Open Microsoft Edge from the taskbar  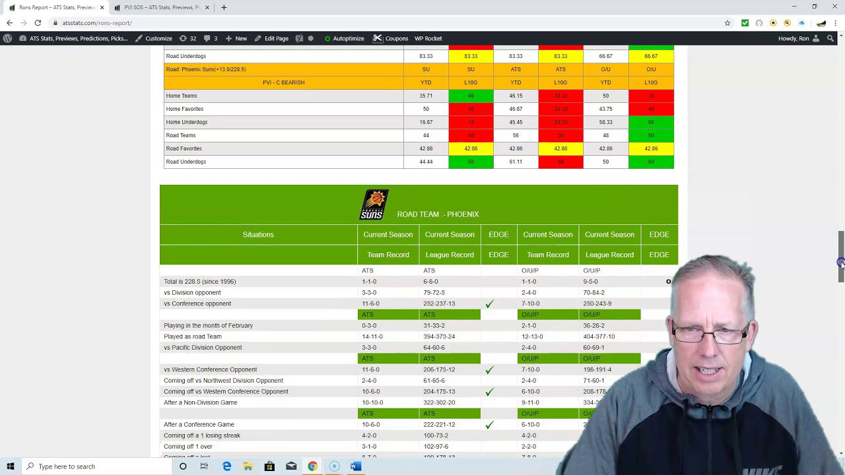[x=226, y=466]
